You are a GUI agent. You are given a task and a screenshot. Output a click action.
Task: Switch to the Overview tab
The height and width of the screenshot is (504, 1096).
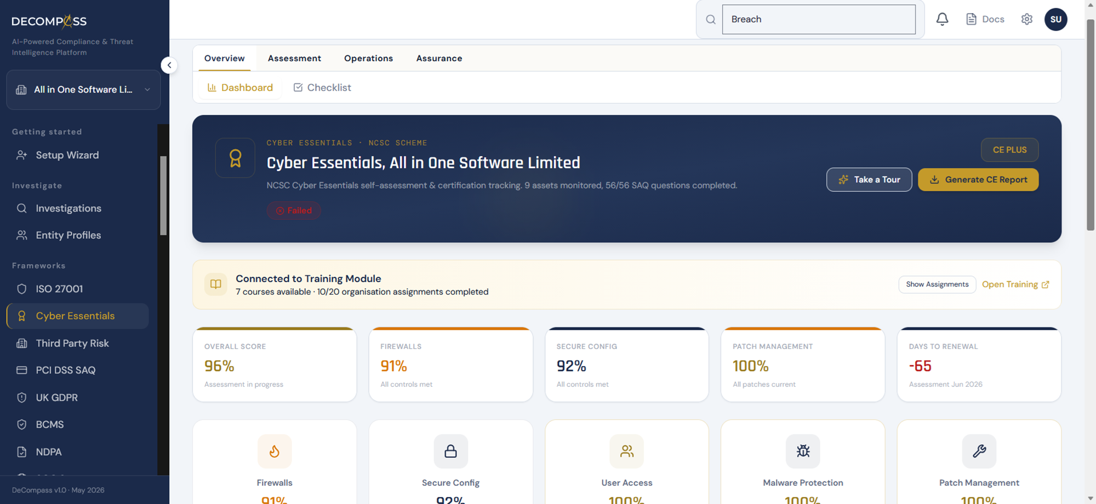(224, 58)
